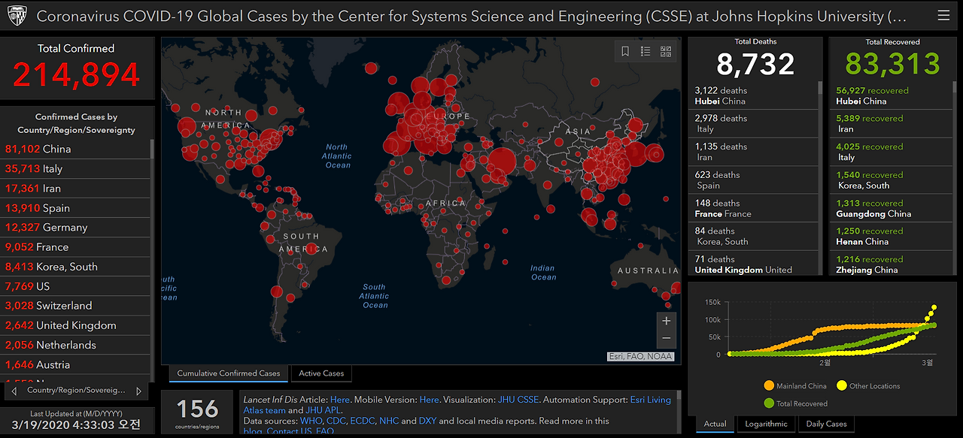Viewport: 963px width, 438px height.
Task: Open the WHO data source link
Action: [x=311, y=421]
